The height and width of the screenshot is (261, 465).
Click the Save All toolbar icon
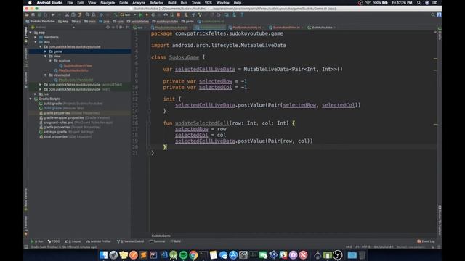[x=33, y=14]
